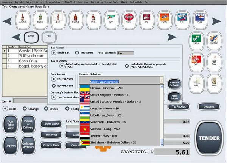This screenshot has width=227, height=163.
Task: Open the Manager's Menu
Action: (x=53, y=2)
